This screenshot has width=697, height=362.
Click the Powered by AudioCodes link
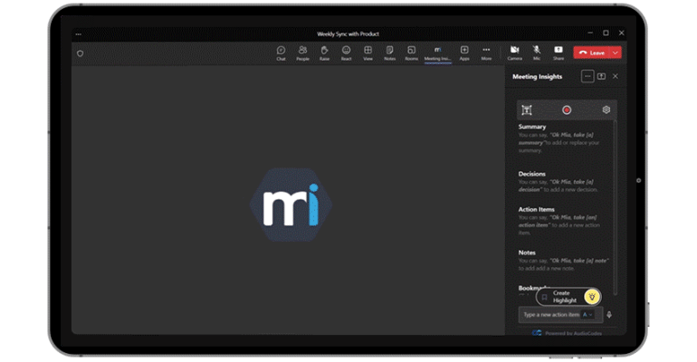coord(568,333)
